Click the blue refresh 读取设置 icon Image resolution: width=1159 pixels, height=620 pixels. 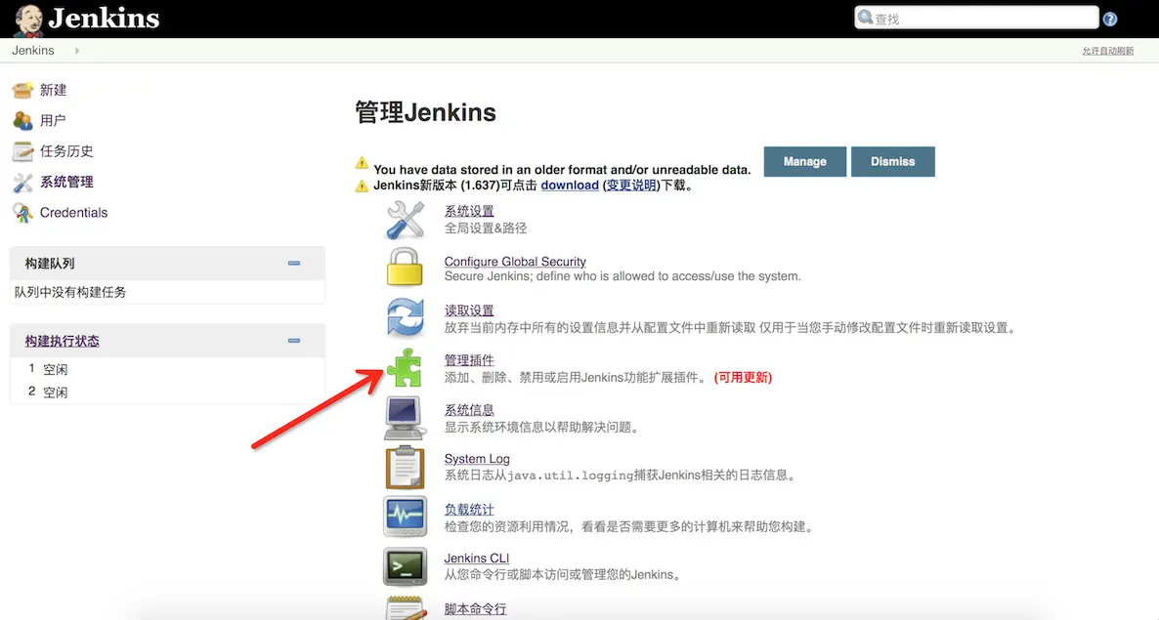405,317
